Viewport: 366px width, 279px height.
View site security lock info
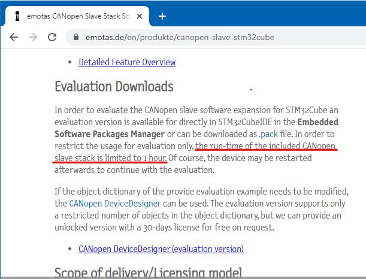click(x=76, y=37)
